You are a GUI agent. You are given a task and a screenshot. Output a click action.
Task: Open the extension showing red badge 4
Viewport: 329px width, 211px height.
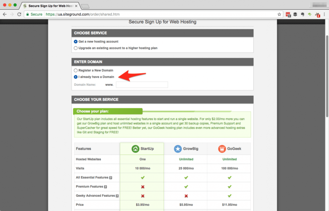pyautogui.click(x=317, y=14)
